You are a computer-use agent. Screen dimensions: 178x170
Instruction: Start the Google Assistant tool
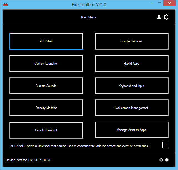[x=46, y=130]
